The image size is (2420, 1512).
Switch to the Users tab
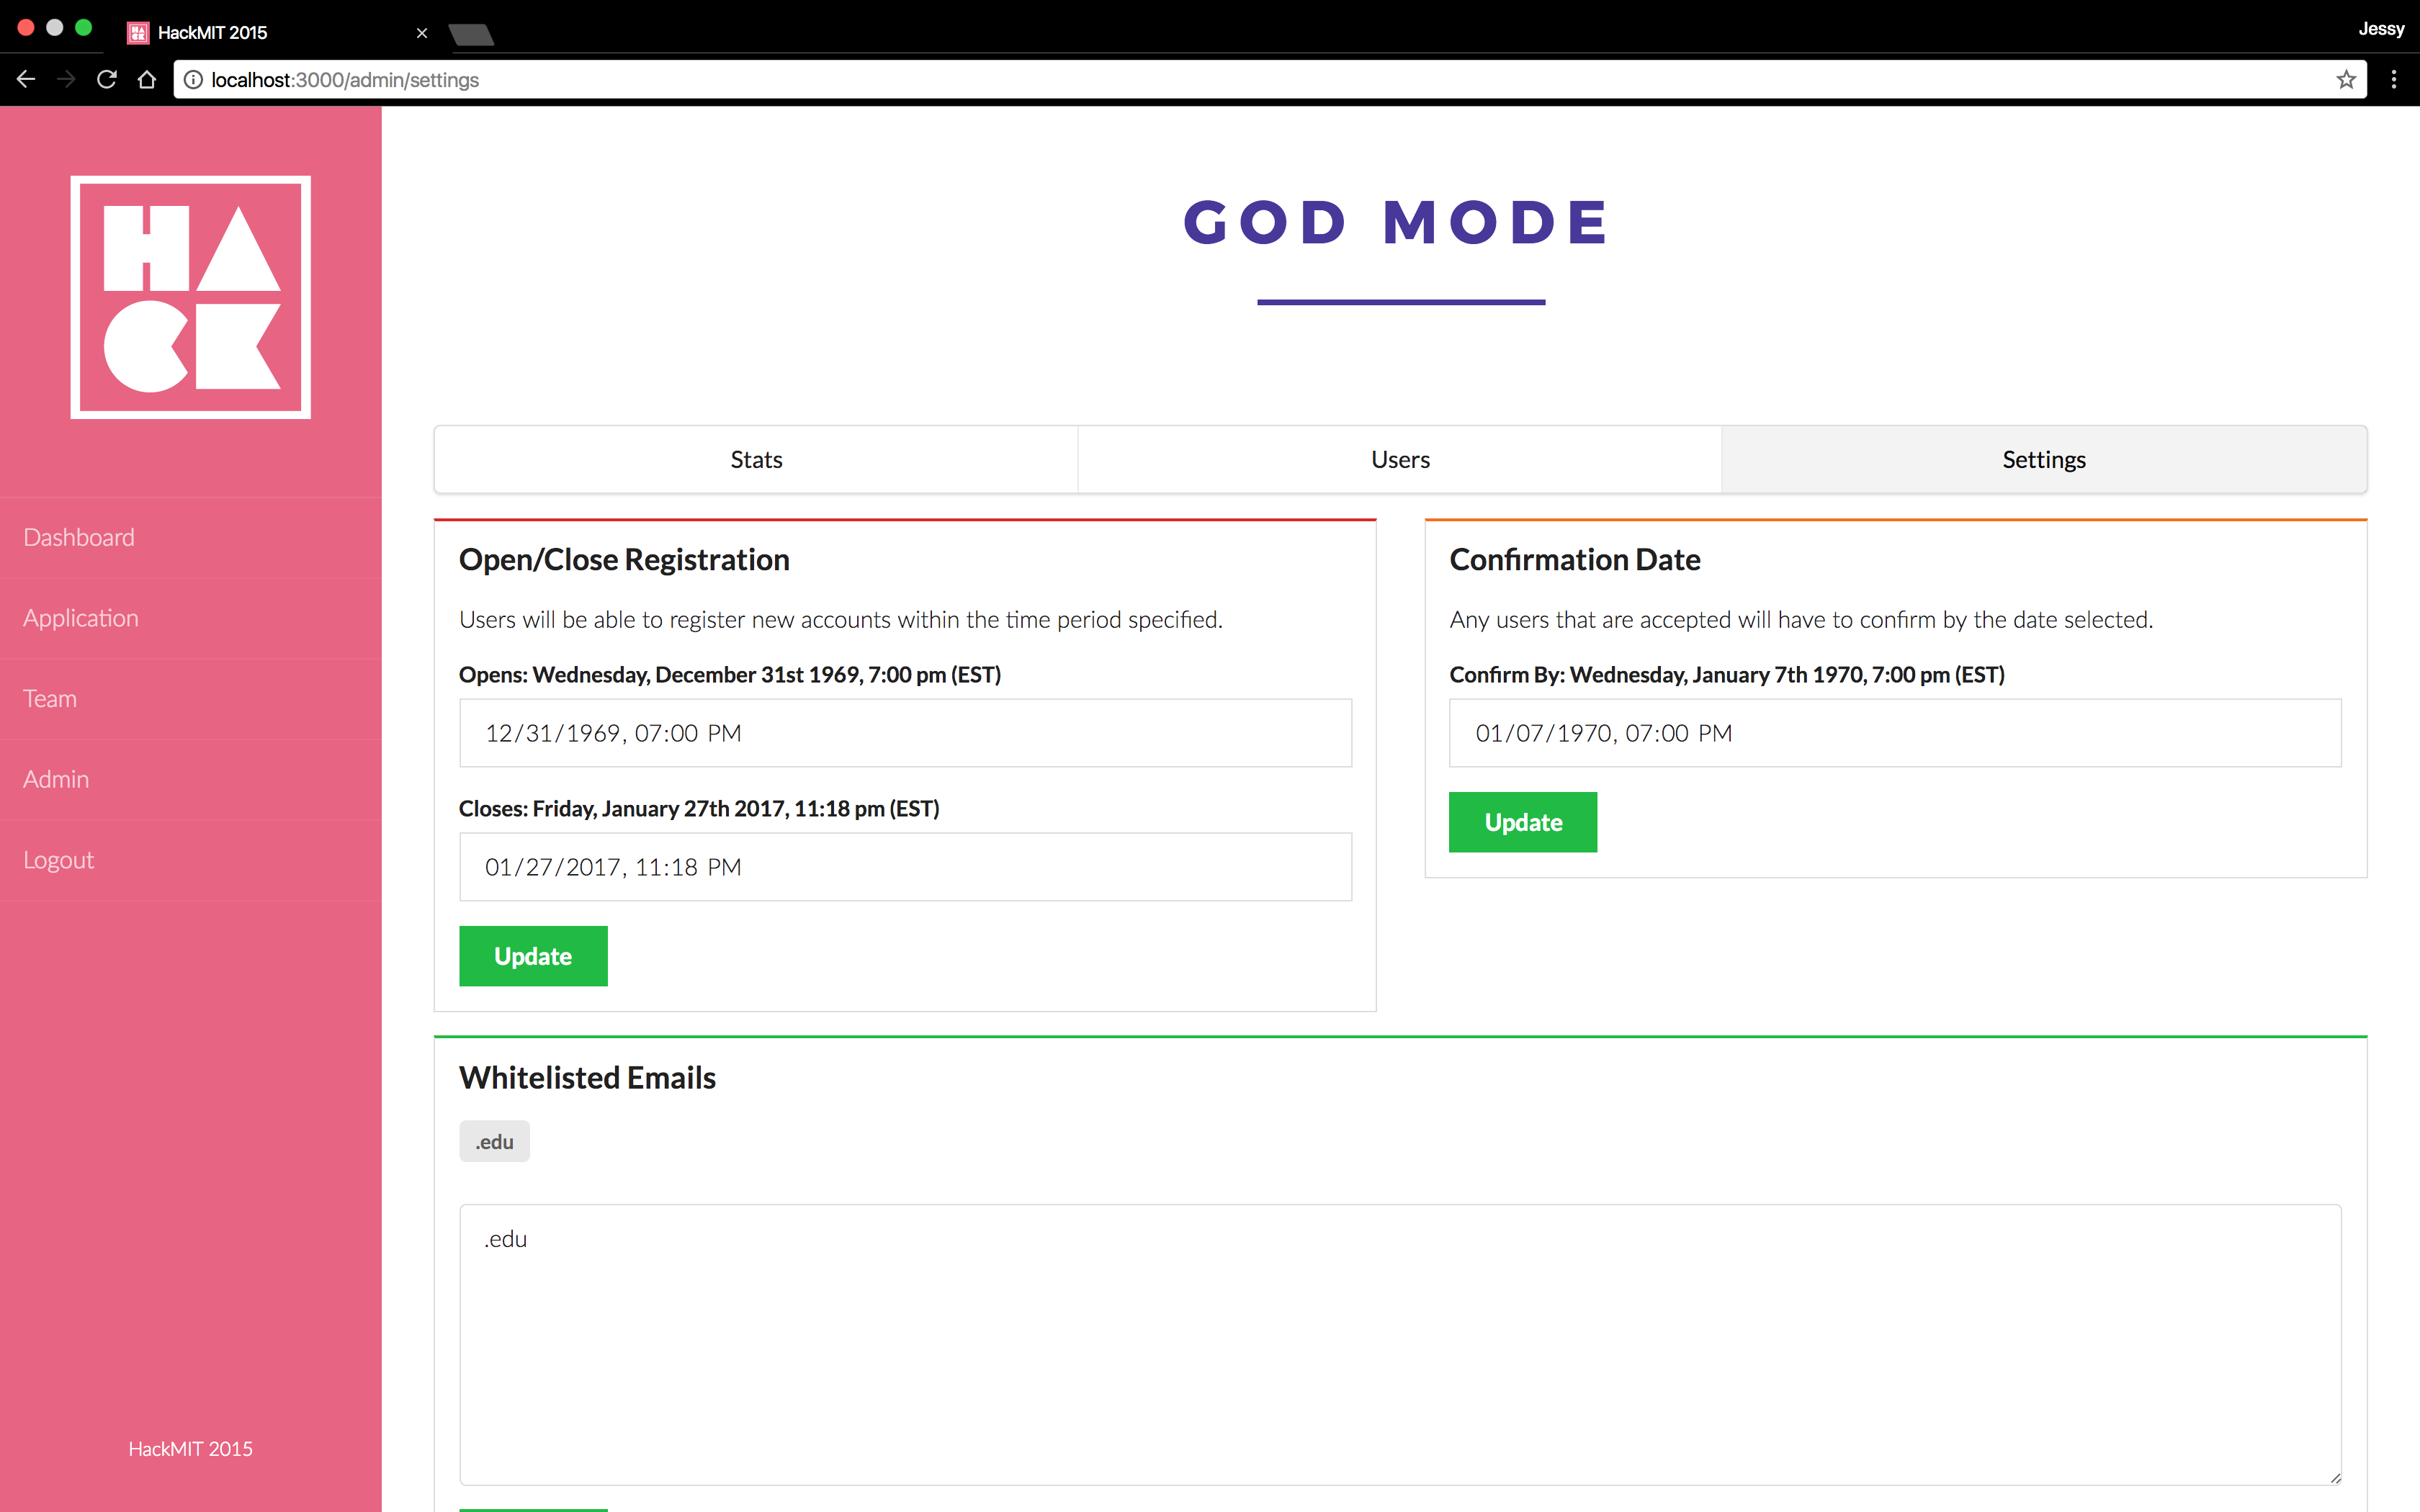pyautogui.click(x=1401, y=458)
